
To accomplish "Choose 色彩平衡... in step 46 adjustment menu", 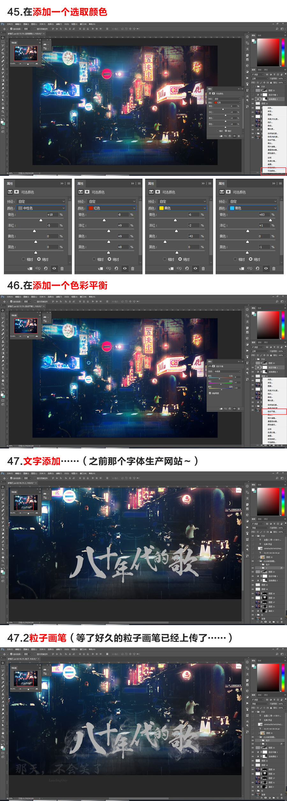I will tap(272, 411).
